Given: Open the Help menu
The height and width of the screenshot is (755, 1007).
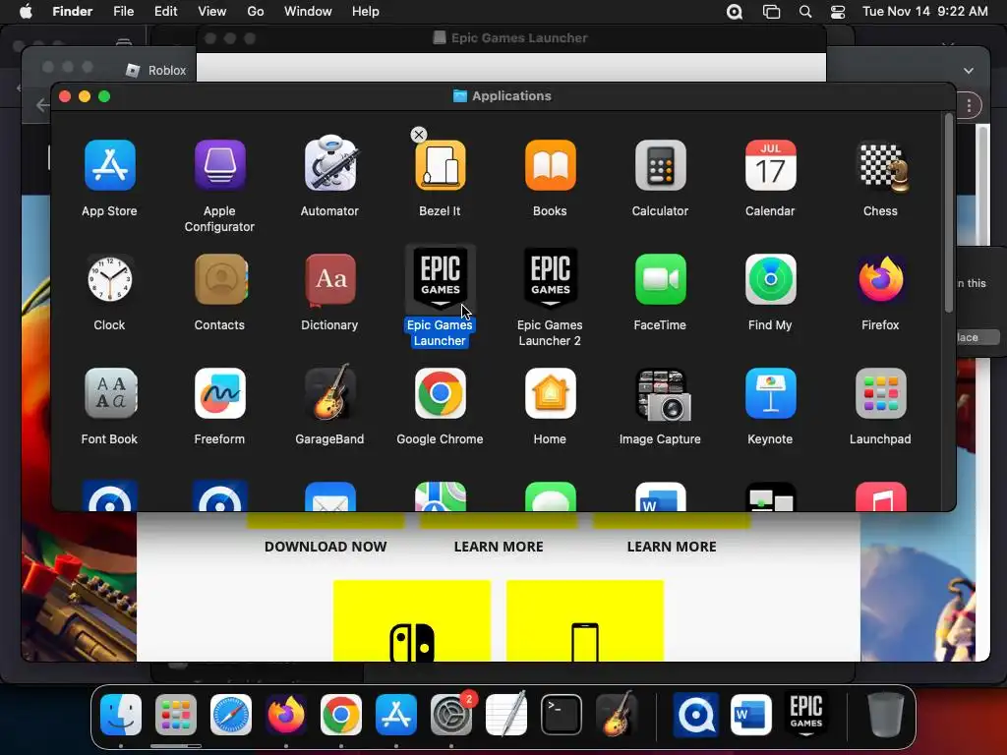Looking at the screenshot, I should 366,12.
